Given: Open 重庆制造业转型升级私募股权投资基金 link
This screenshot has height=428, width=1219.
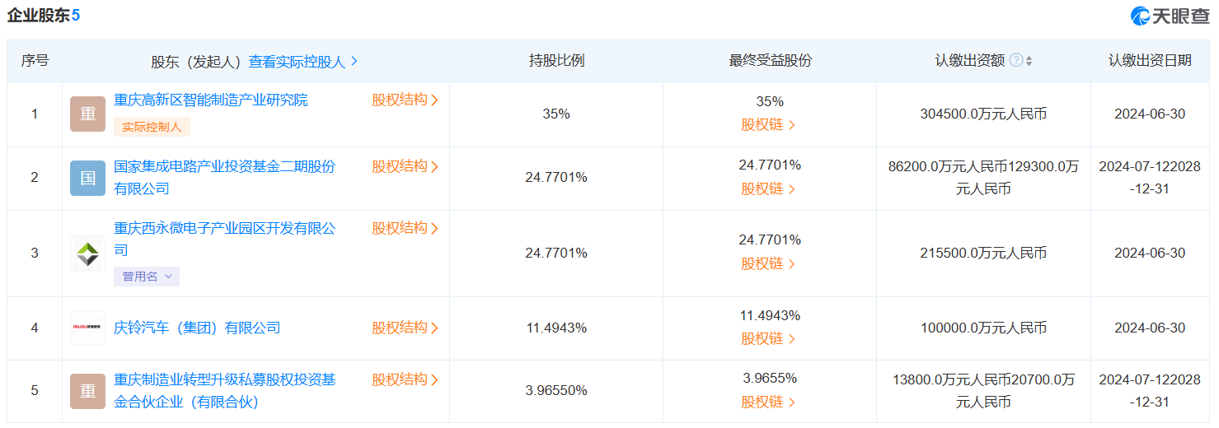Looking at the screenshot, I should [x=224, y=391].
